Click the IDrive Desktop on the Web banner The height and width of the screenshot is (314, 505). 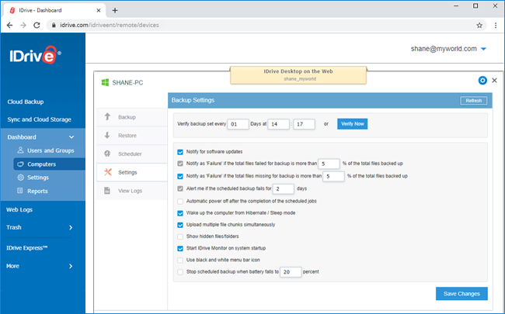298,75
